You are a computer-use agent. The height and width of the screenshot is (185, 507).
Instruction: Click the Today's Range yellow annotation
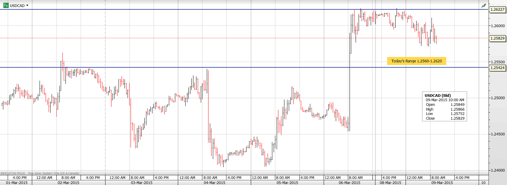click(x=416, y=61)
